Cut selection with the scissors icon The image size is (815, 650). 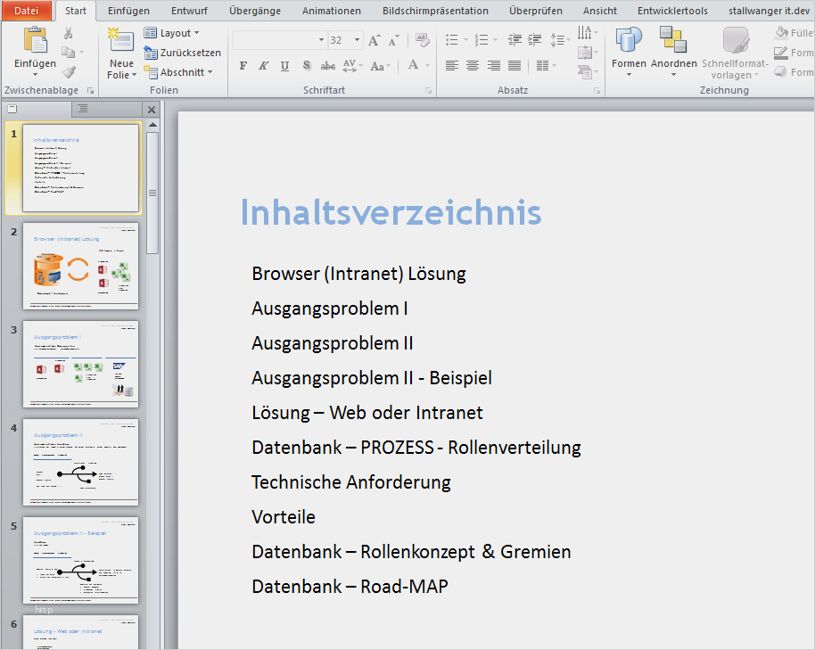tap(69, 33)
